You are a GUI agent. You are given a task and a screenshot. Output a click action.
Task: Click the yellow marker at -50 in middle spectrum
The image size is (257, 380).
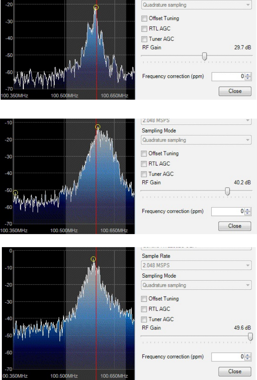pos(16,193)
